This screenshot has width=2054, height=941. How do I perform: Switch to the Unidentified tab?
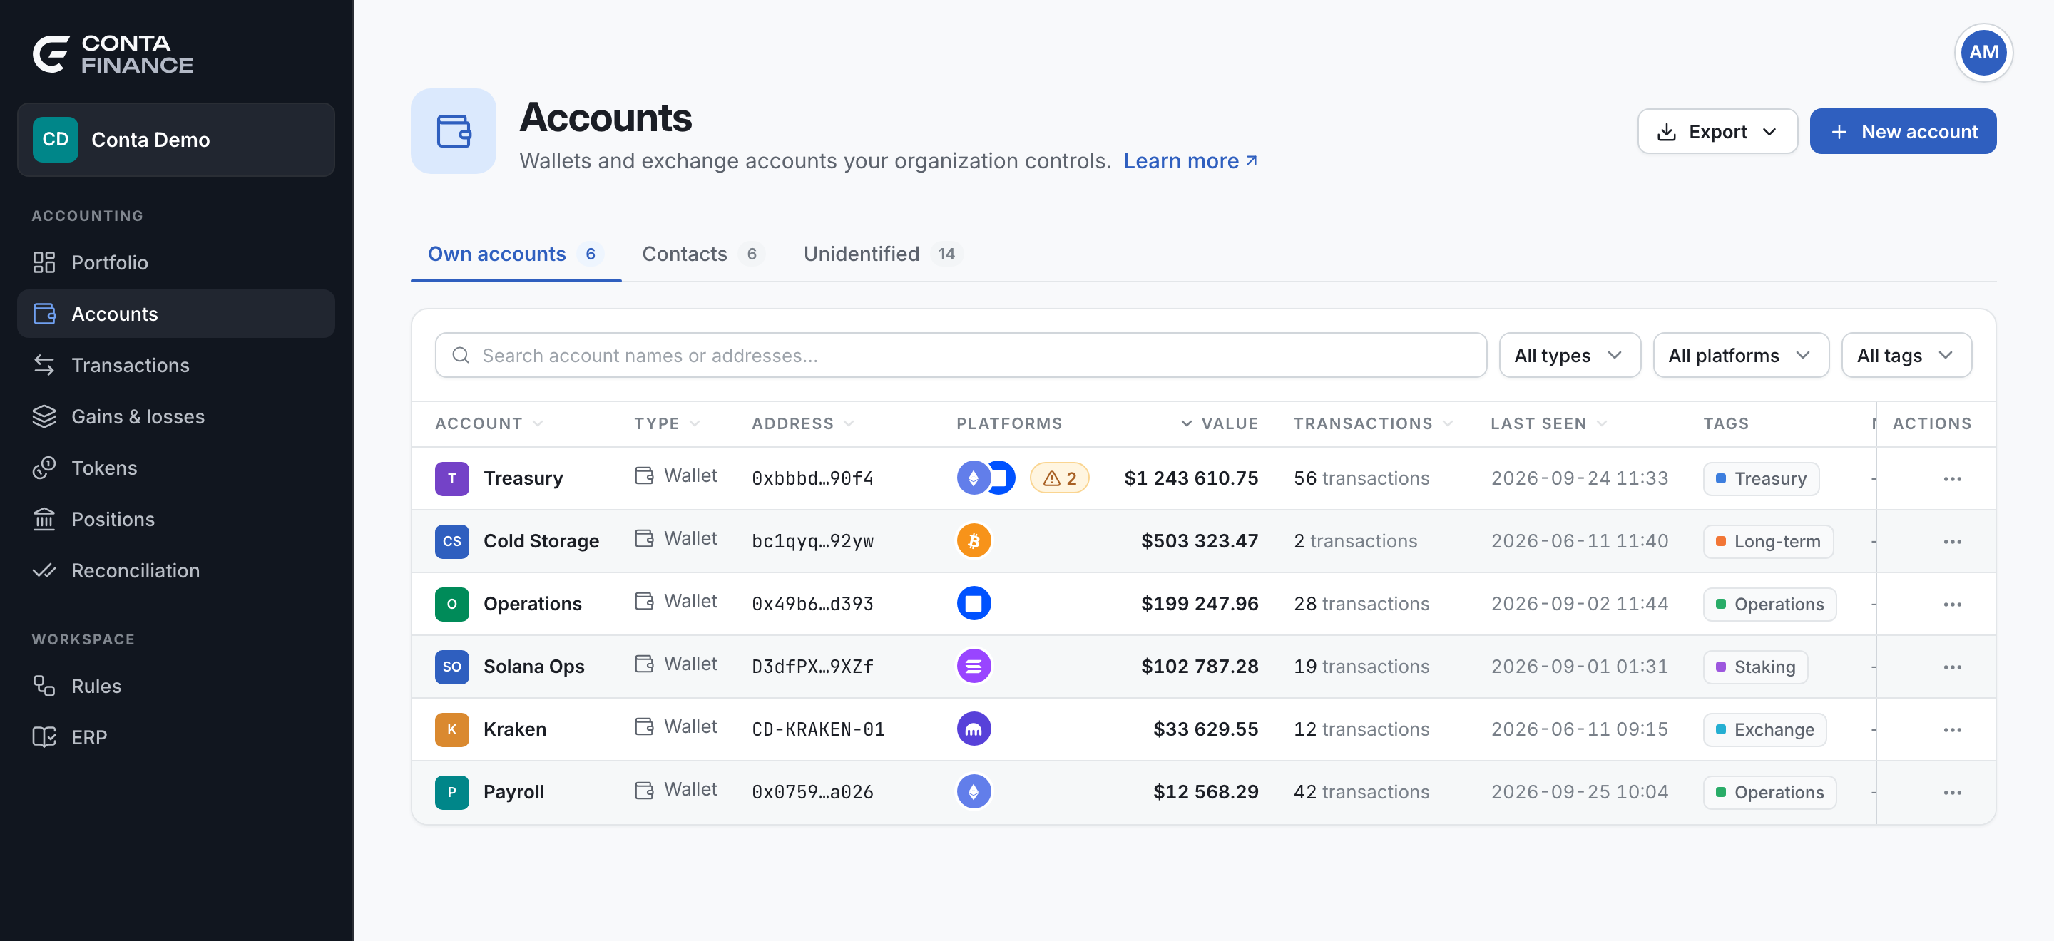(884, 254)
